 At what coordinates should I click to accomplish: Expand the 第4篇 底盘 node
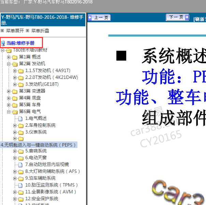coord(9,98)
